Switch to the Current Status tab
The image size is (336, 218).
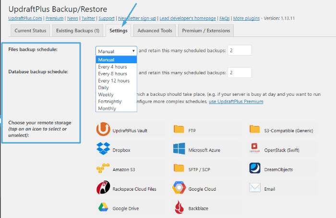tap(30, 31)
